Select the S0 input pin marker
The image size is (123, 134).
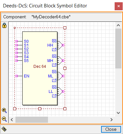[x=17, y=41]
